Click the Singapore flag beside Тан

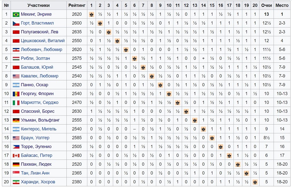16,173
